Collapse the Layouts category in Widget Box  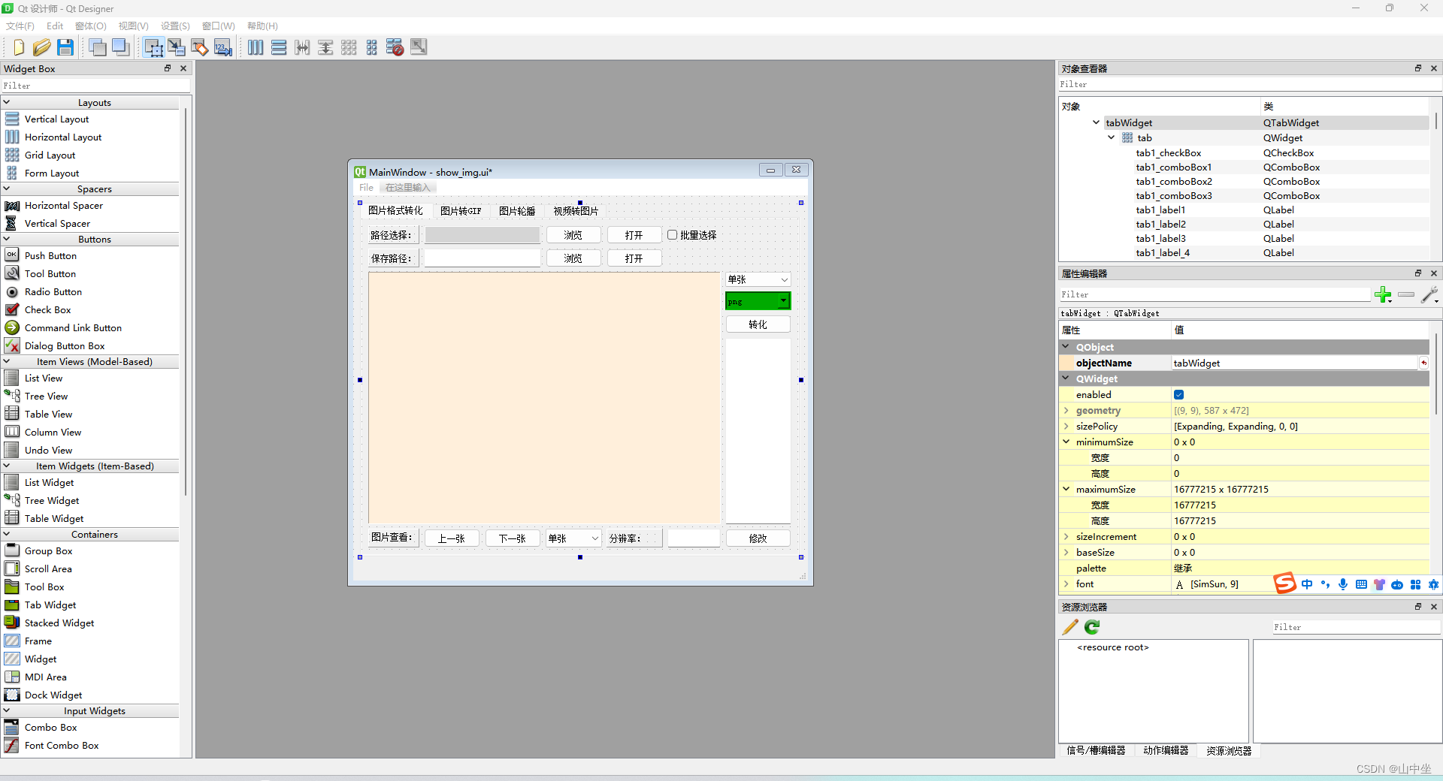pyautogui.click(x=7, y=102)
